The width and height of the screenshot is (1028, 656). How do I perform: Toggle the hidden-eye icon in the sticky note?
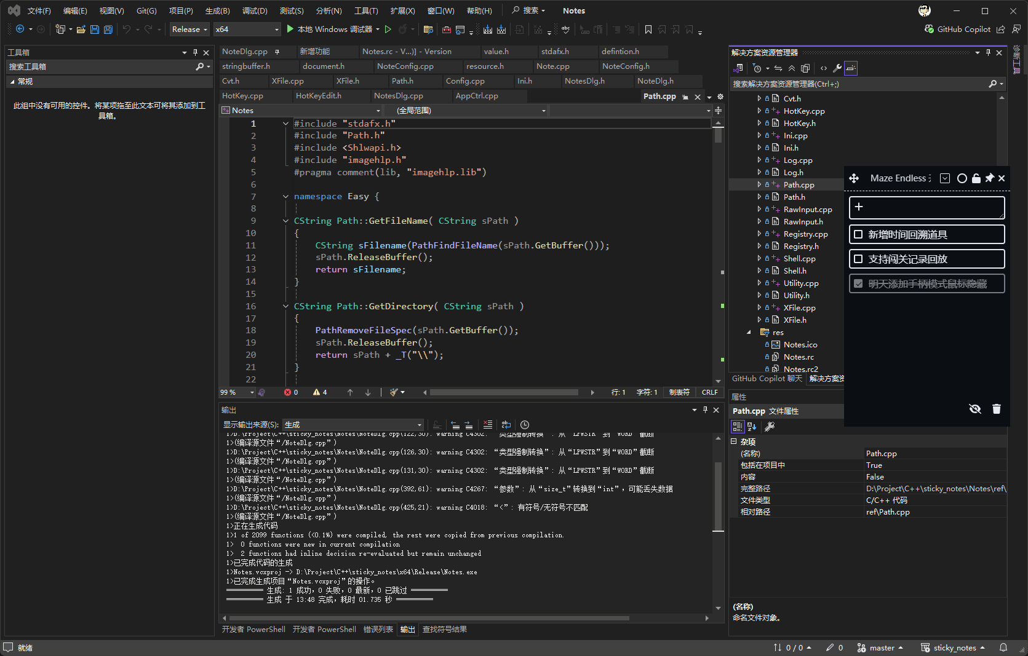pyautogui.click(x=975, y=409)
